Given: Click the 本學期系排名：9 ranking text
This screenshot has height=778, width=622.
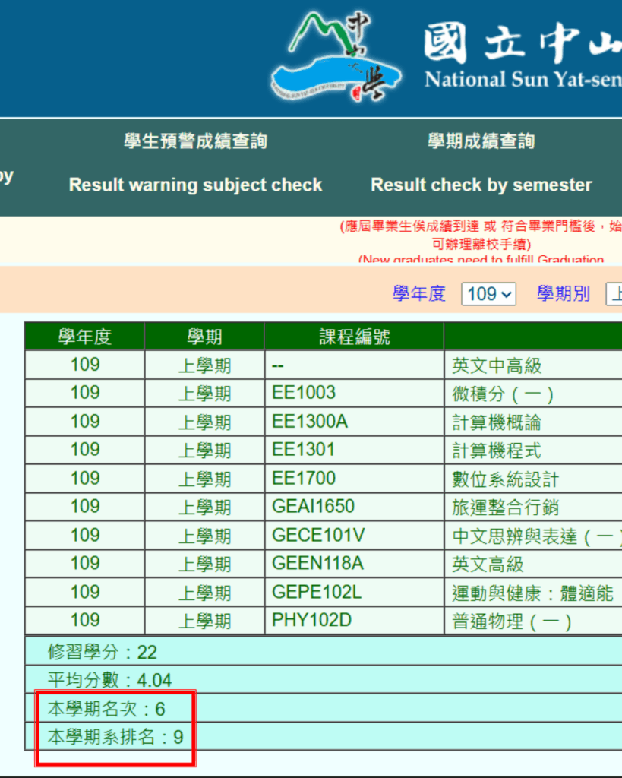Looking at the screenshot, I should click(115, 737).
